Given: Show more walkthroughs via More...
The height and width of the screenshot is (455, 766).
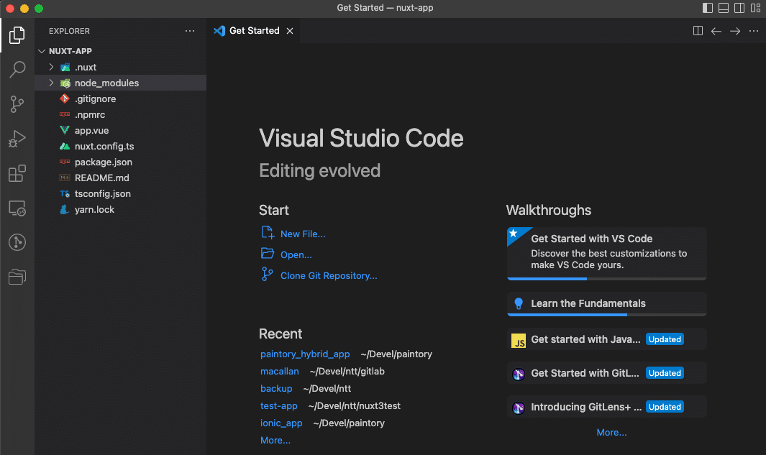Looking at the screenshot, I should pos(611,433).
